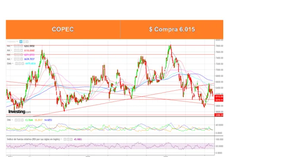
Task: Open RSI indicator settings icon
Action: point(65,139)
